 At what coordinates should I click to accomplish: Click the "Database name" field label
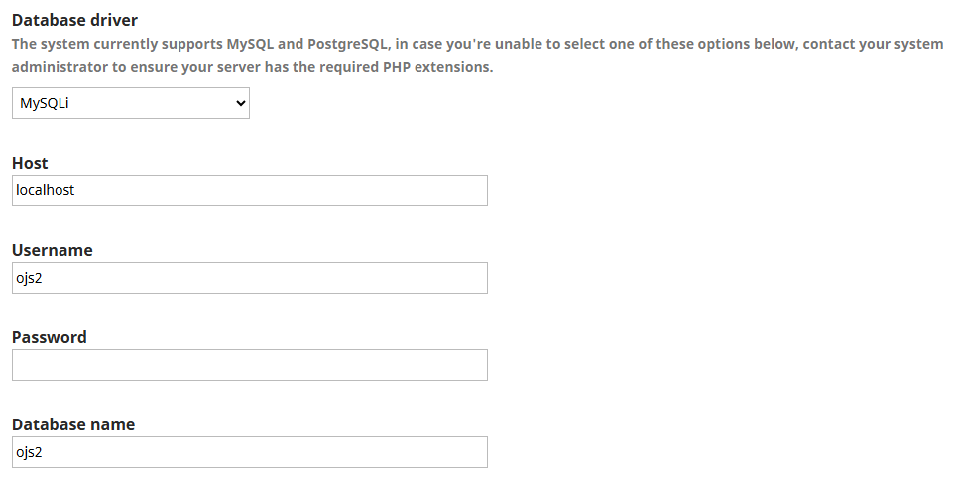tap(72, 424)
